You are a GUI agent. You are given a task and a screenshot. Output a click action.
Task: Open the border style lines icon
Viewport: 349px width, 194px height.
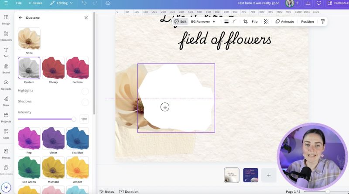(x=226, y=22)
